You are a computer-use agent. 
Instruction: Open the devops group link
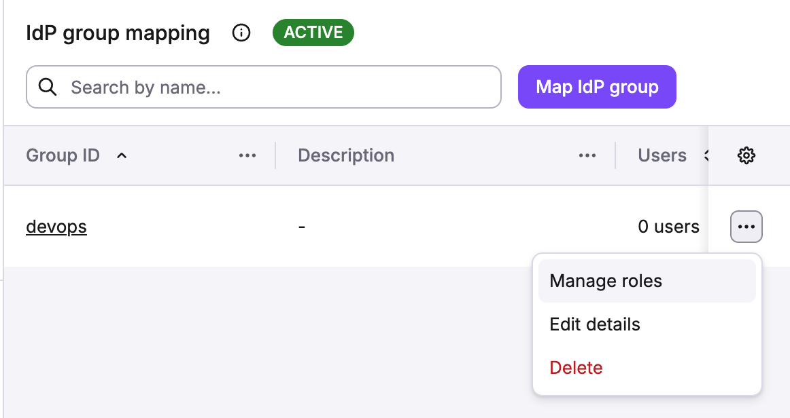coord(56,227)
